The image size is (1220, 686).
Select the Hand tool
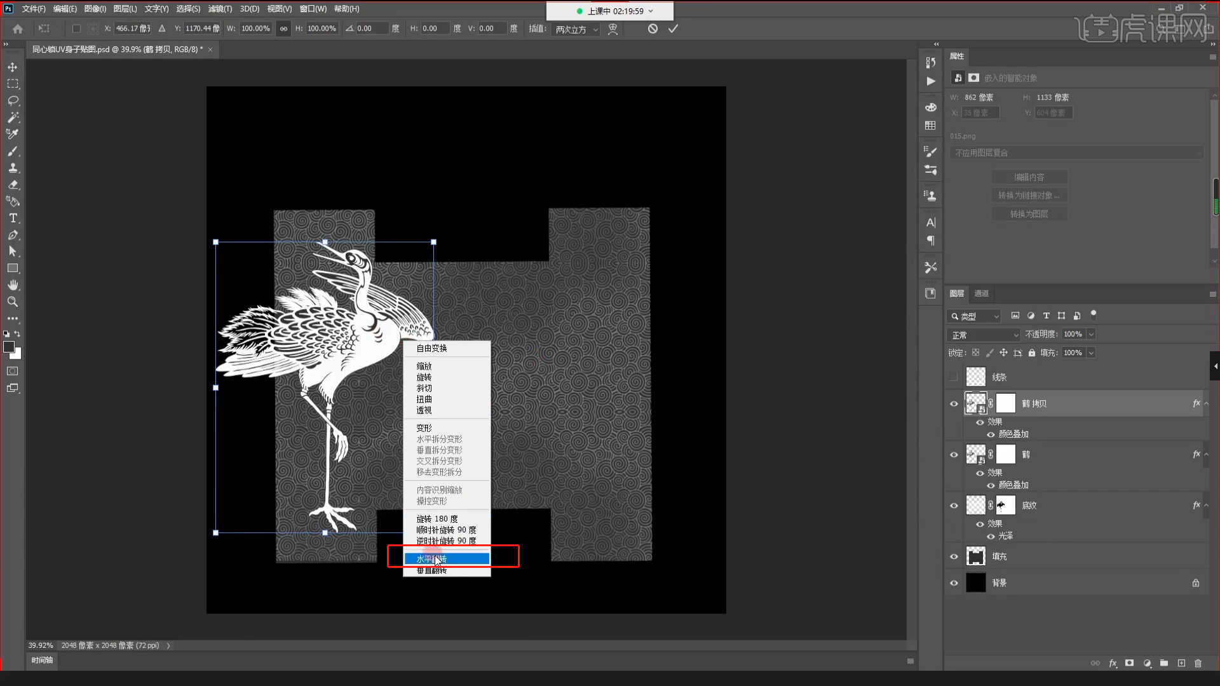pos(13,285)
